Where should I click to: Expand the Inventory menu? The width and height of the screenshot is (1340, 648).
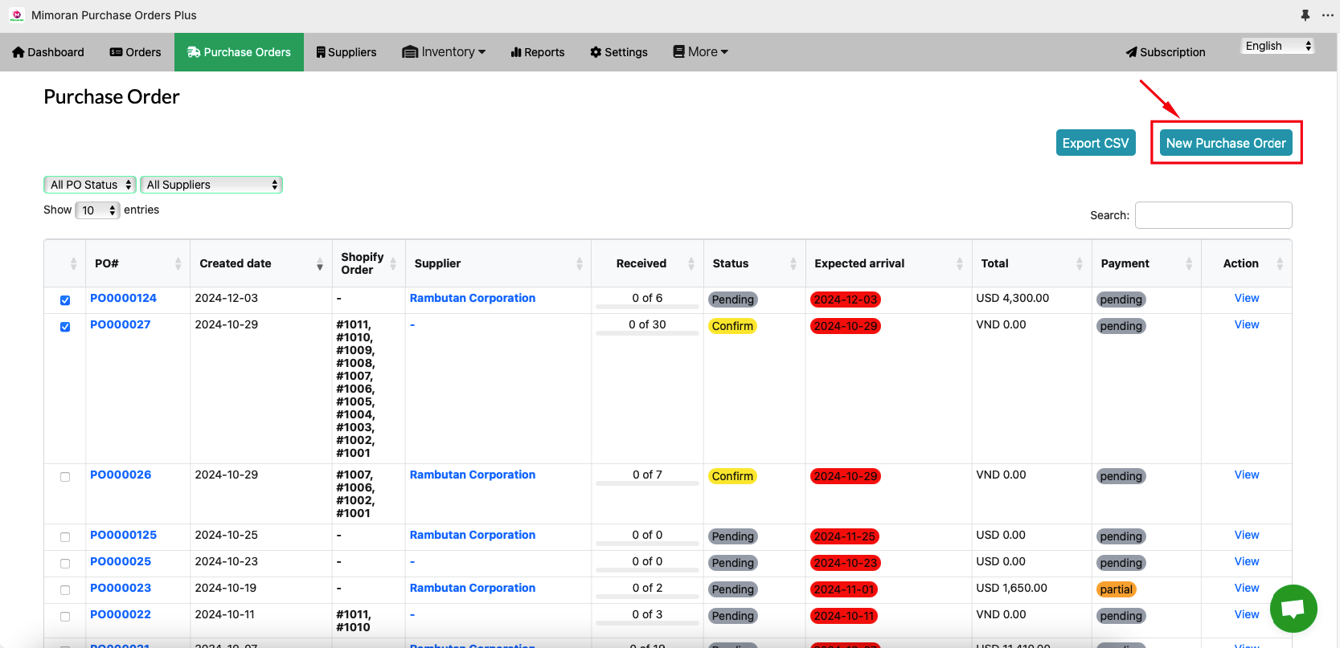click(444, 52)
